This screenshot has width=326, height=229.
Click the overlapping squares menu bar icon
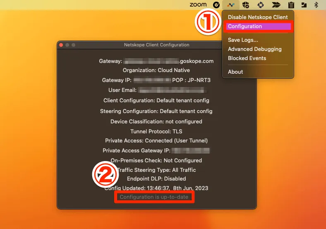coord(304,5)
